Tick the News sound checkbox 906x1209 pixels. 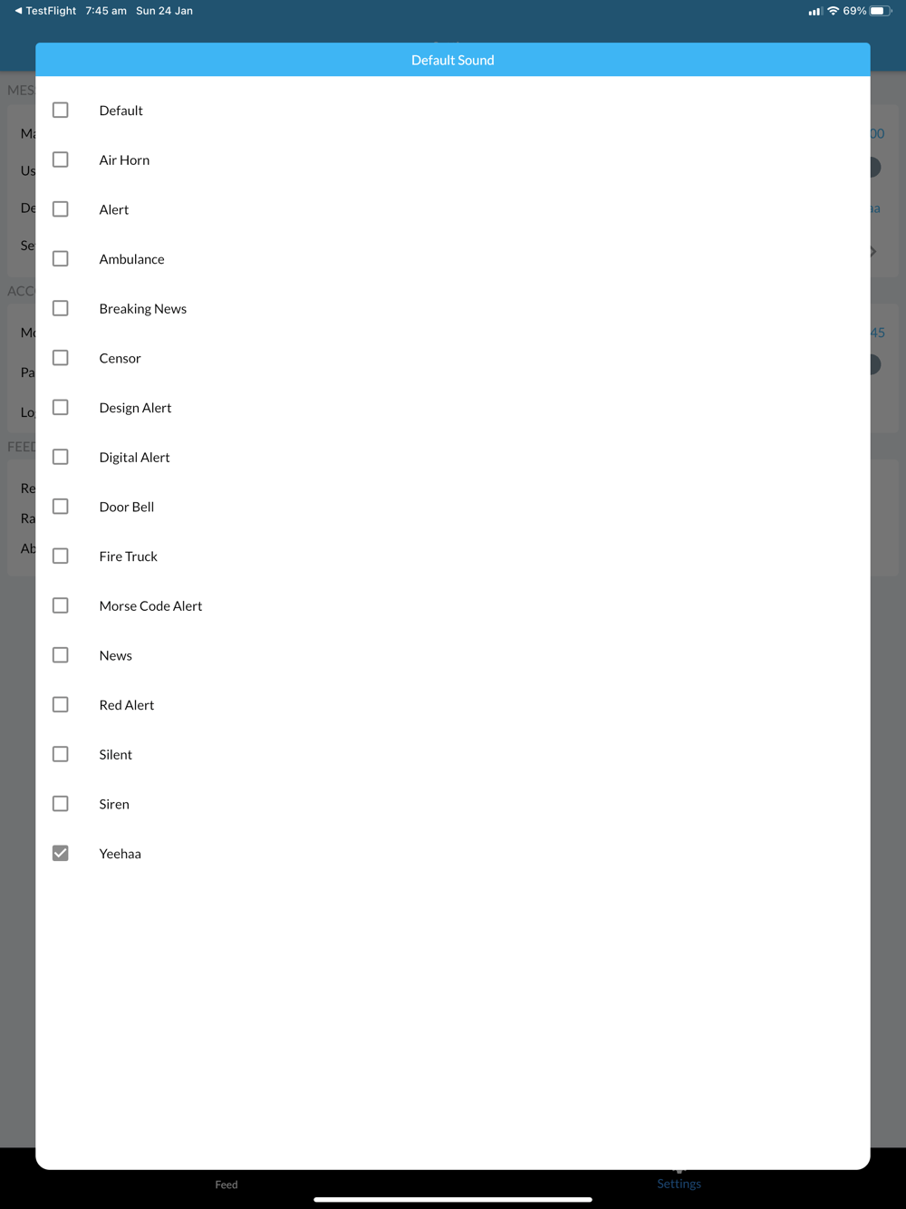click(x=61, y=655)
